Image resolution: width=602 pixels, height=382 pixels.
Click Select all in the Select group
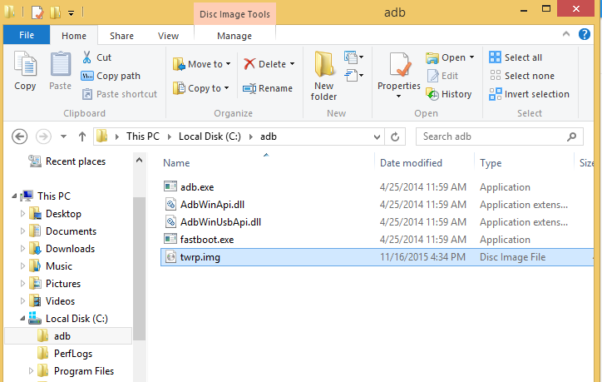516,57
